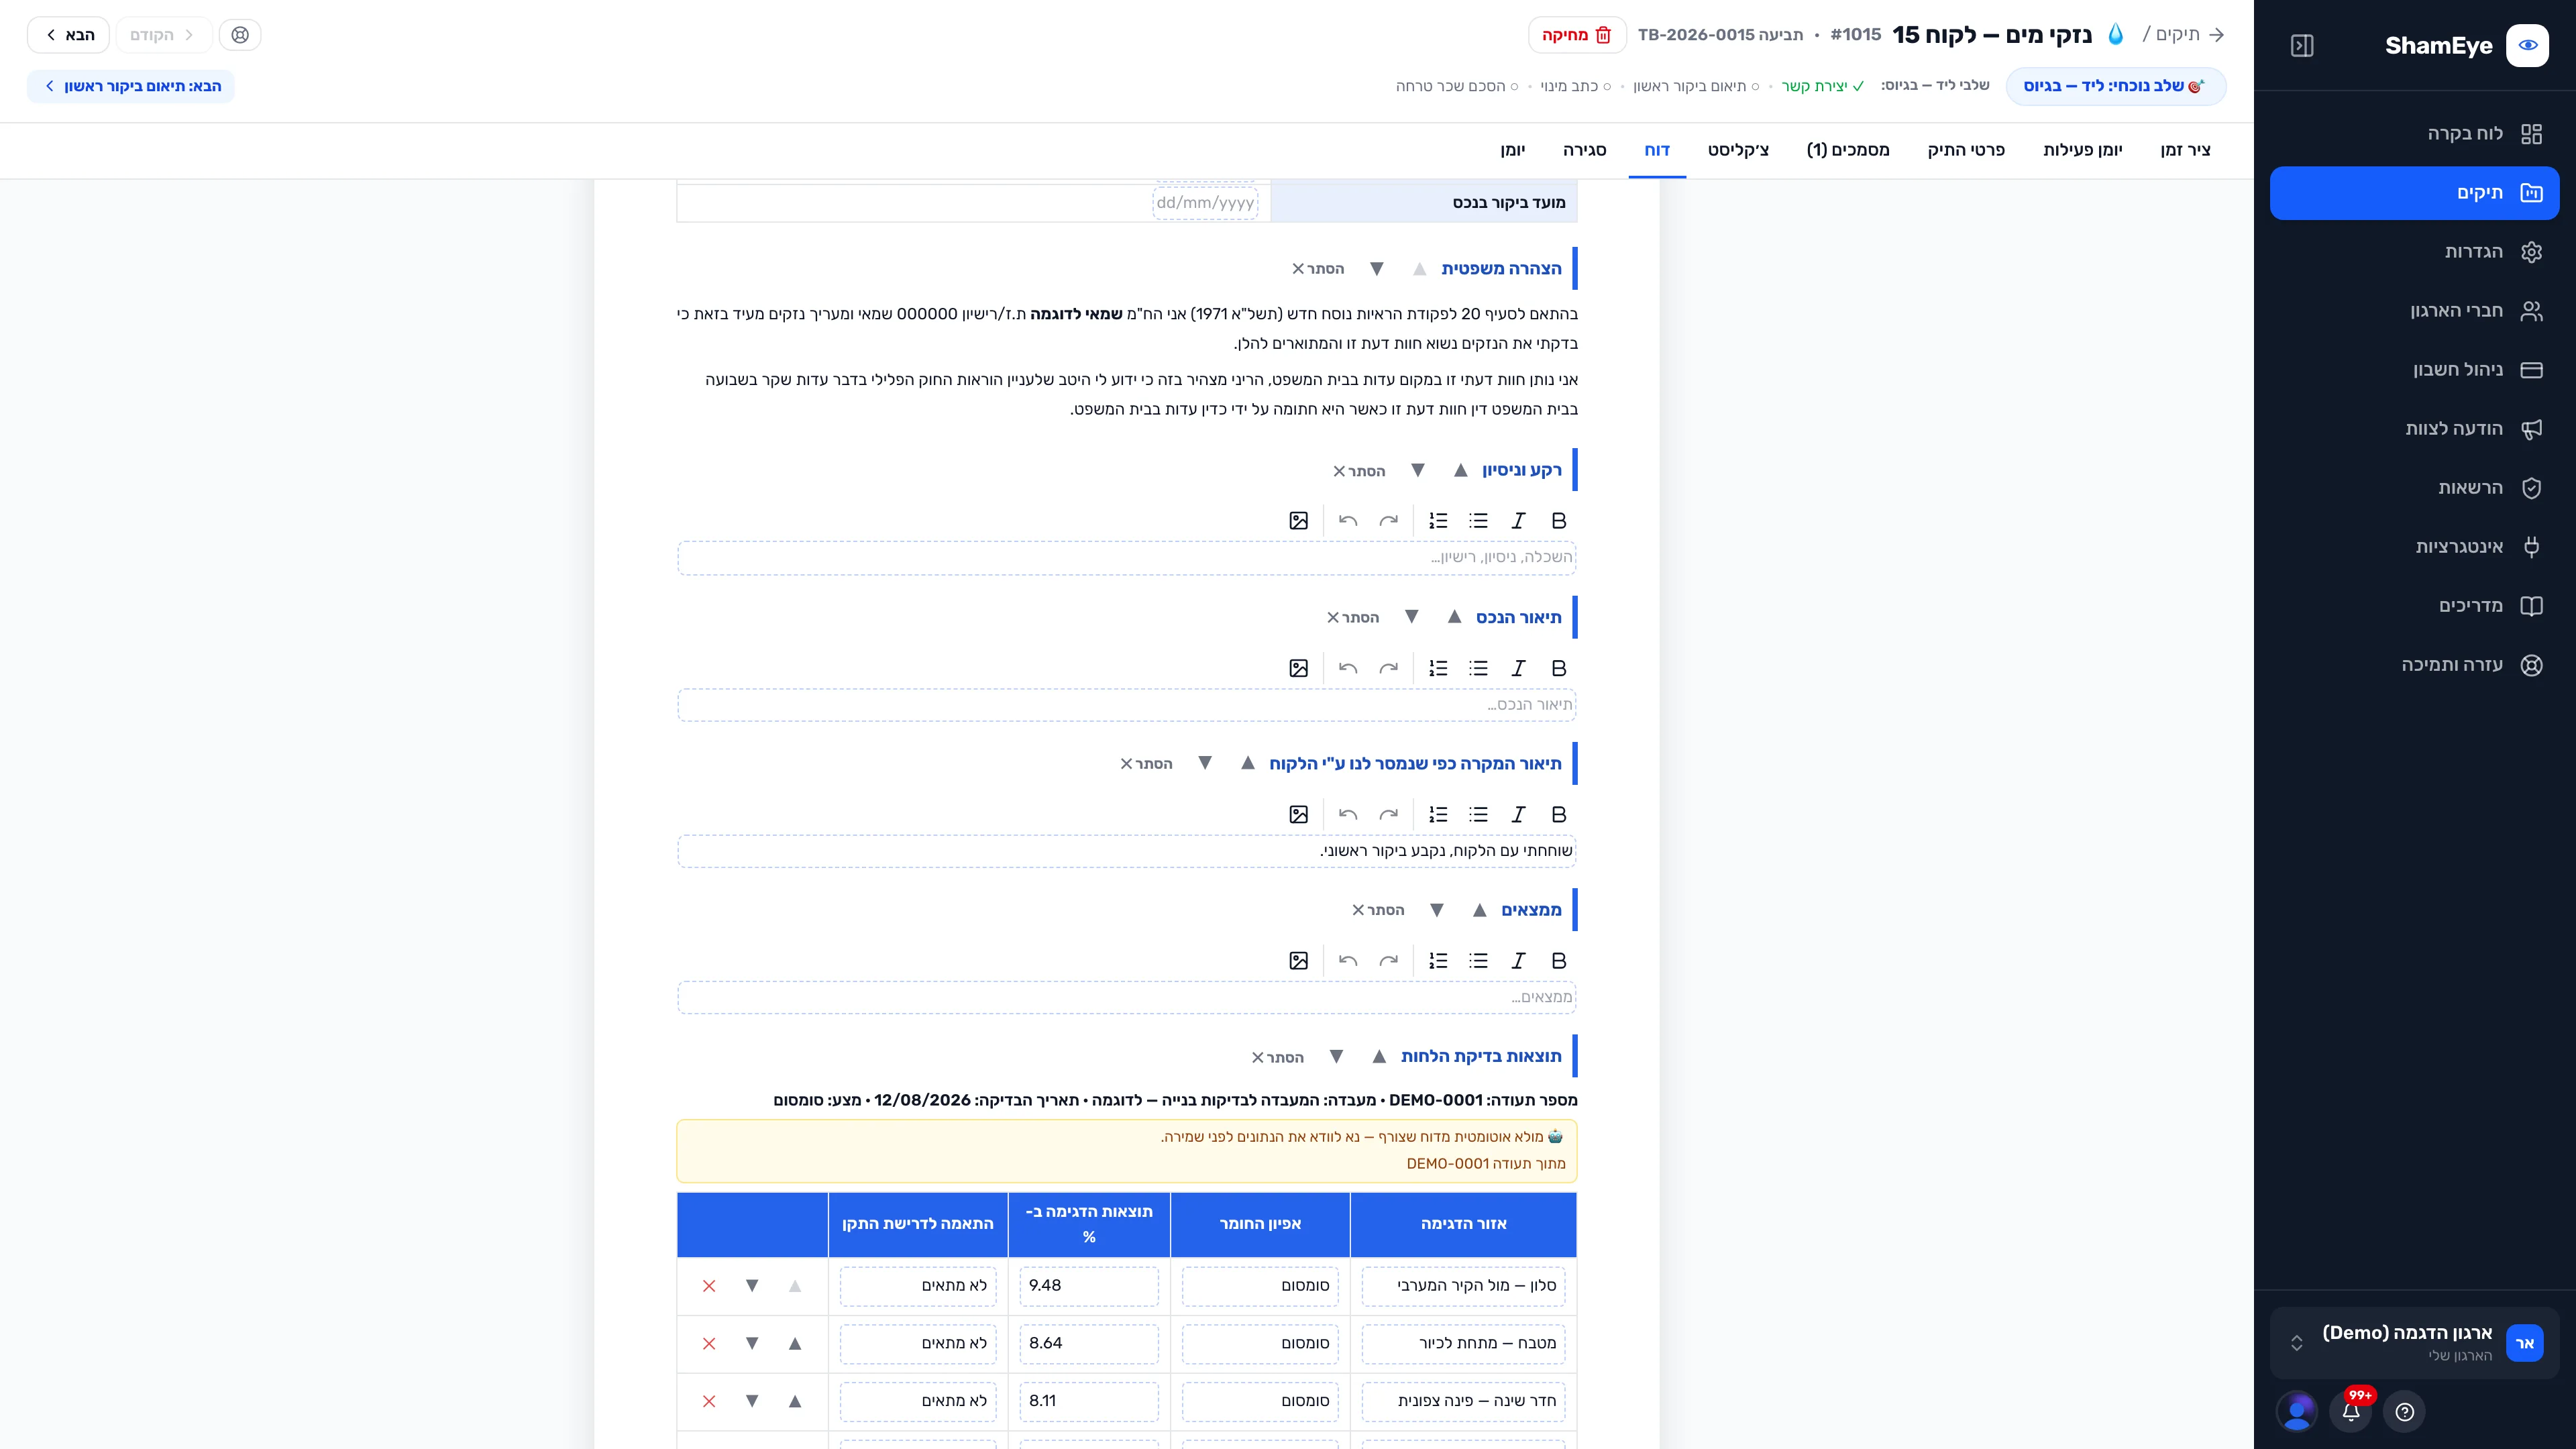Move רקע וניסיון section up
Viewport: 2576px width, 1449px height.
point(1460,470)
